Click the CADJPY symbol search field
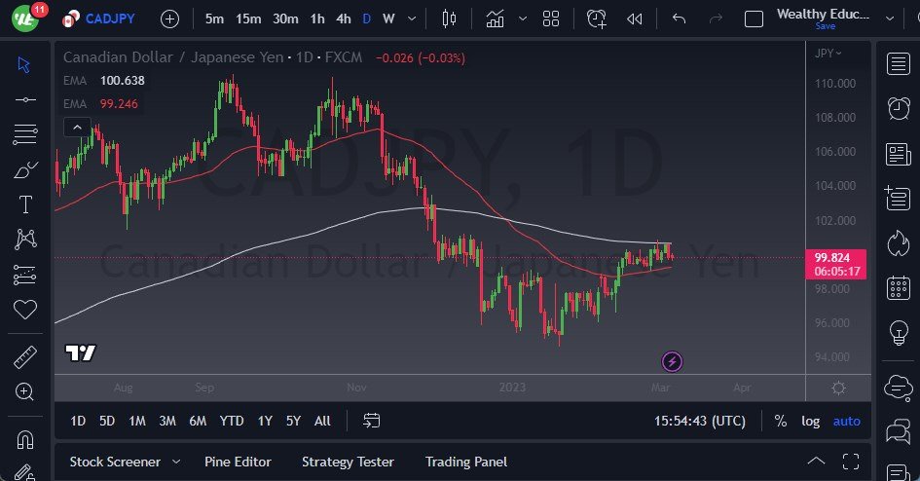This screenshot has height=481, width=920. pos(109,18)
